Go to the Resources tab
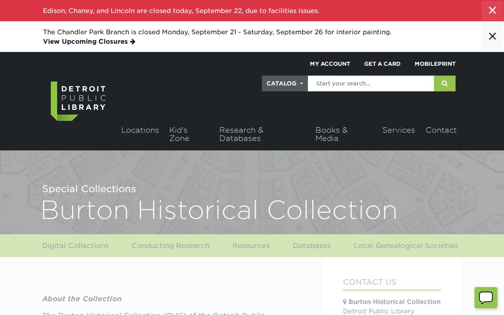This screenshot has width=504, height=315. point(251,246)
